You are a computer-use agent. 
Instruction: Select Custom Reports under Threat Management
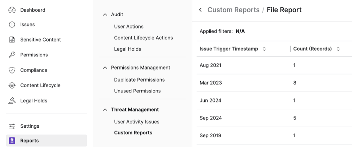coord(133,133)
